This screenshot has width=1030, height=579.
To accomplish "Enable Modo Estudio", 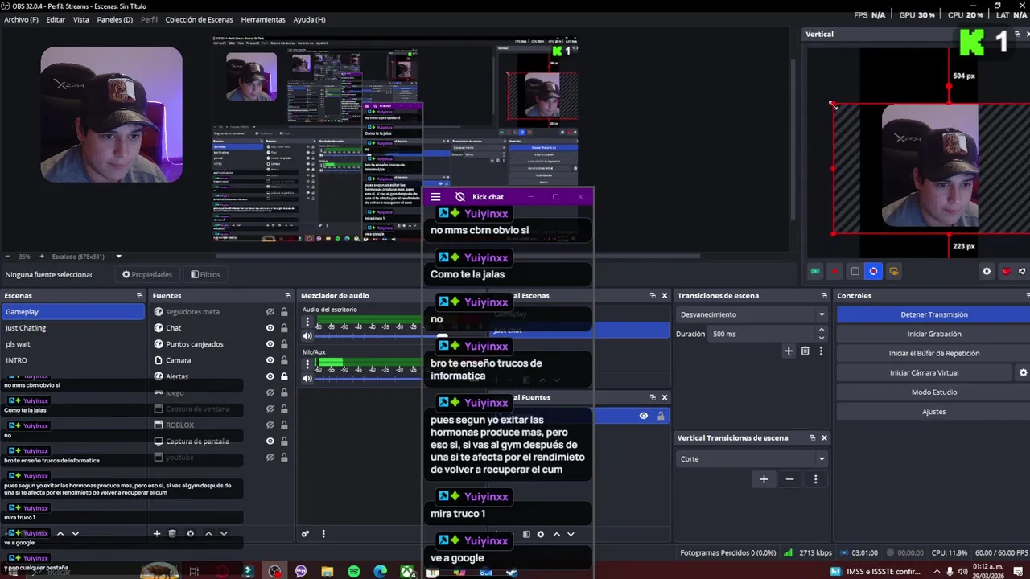I will 933,392.
